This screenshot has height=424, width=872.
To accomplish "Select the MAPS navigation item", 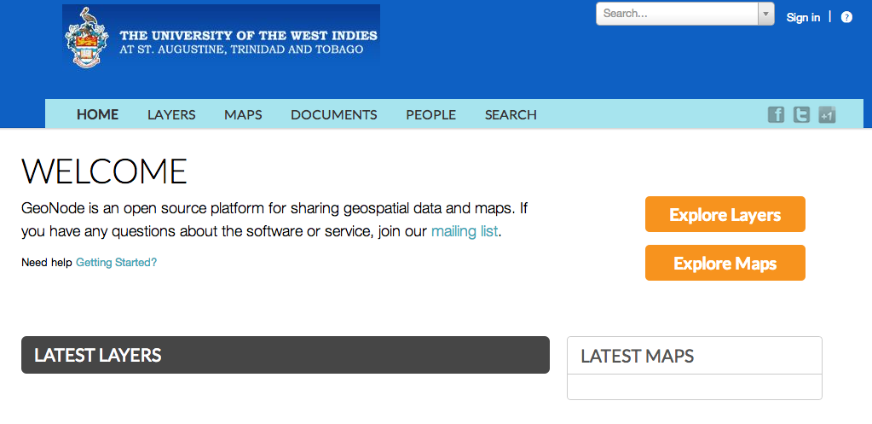I will click(x=243, y=114).
